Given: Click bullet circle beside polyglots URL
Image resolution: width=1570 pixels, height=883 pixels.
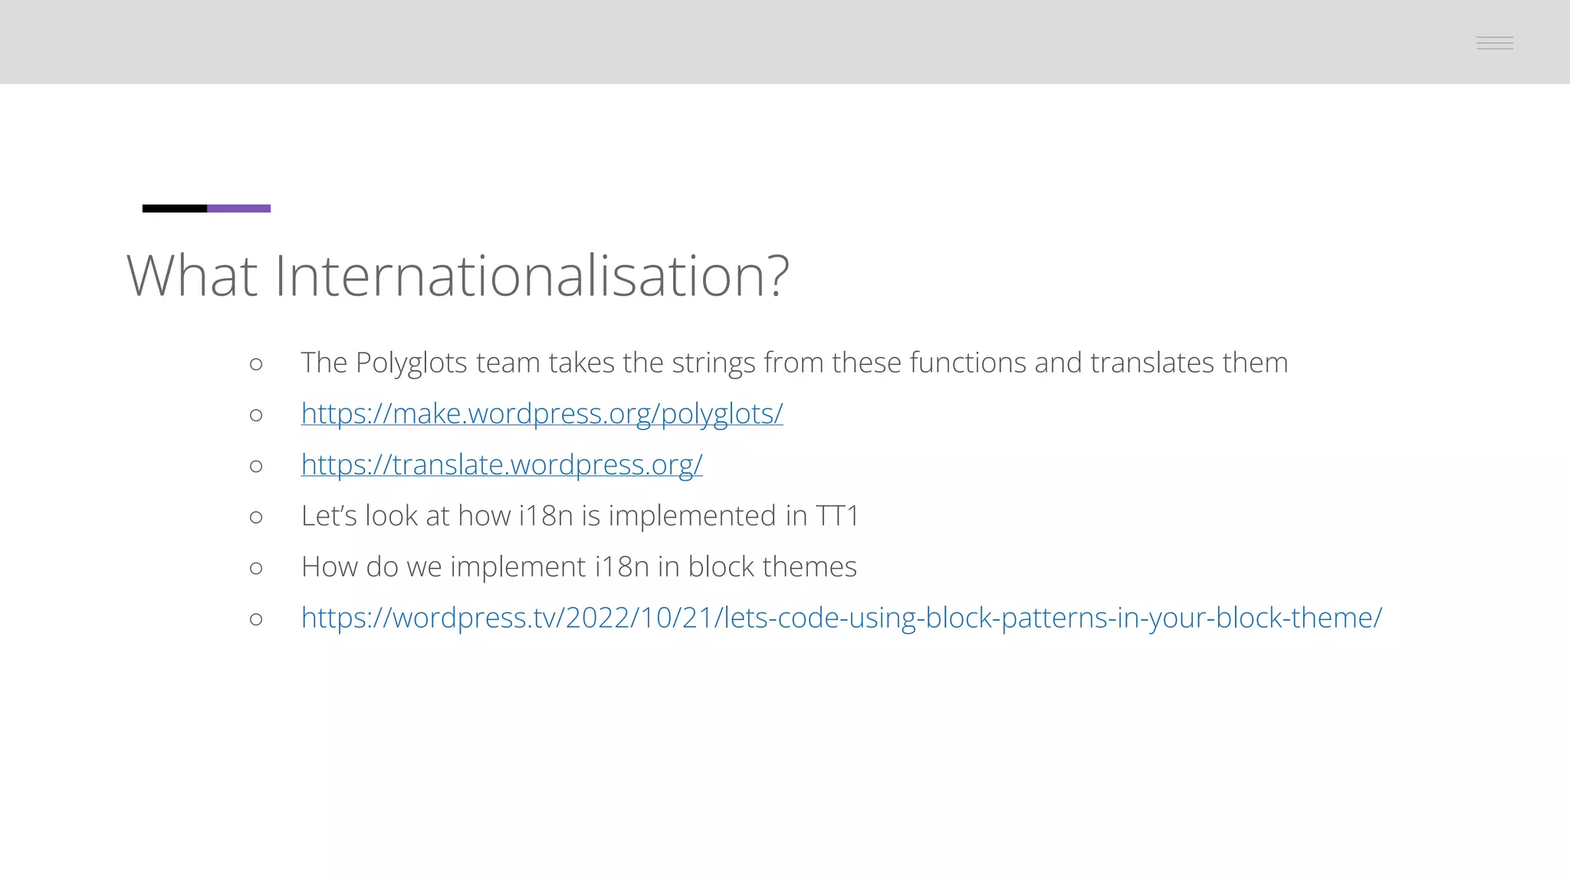Looking at the screenshot, I should tap(256, 415).
